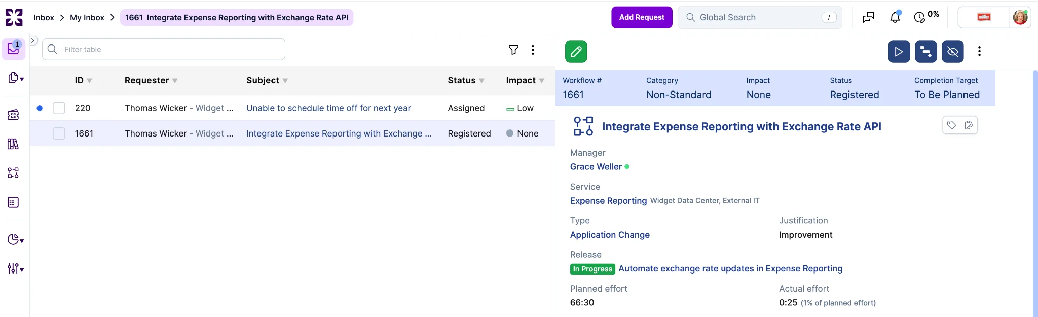Sort by the Subject column
This screenshot has width=1038, height=317.
pos(267,80)
